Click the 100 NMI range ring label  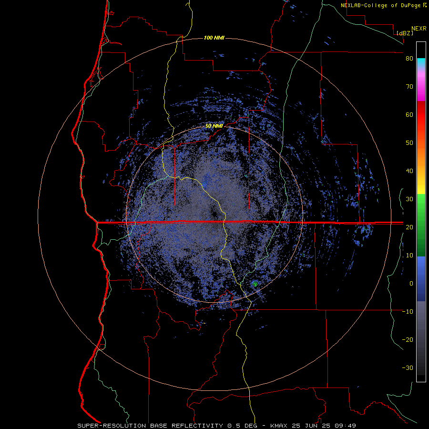(x=214, y=38)
